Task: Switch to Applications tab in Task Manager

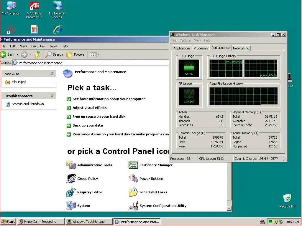Action: 182,48
